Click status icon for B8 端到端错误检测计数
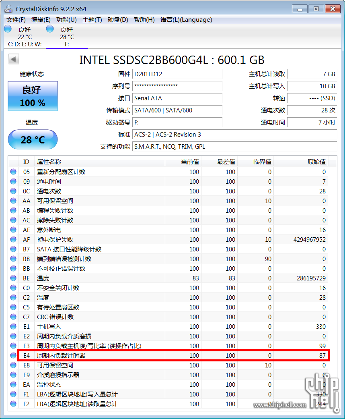The width and height of the screenshot is (345, 419). pos(13,258)
